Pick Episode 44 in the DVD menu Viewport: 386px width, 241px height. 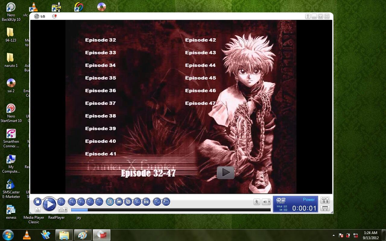[201, 65]
